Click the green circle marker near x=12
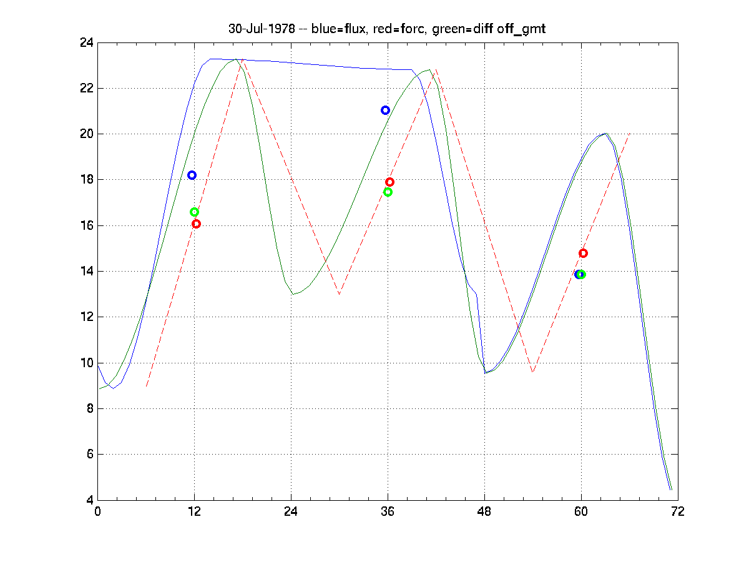This screenshot has height=562, width=749. coord(194,212)
